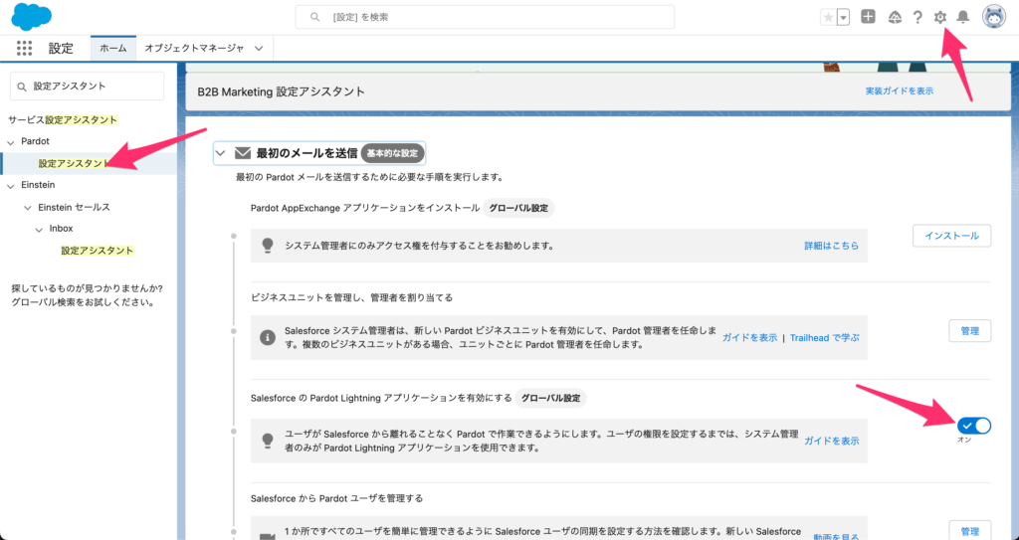The height and width of the screenshot is (540, 1019).
Task: Click the [設定] を検索 global search field
Action: click(485, 18)
